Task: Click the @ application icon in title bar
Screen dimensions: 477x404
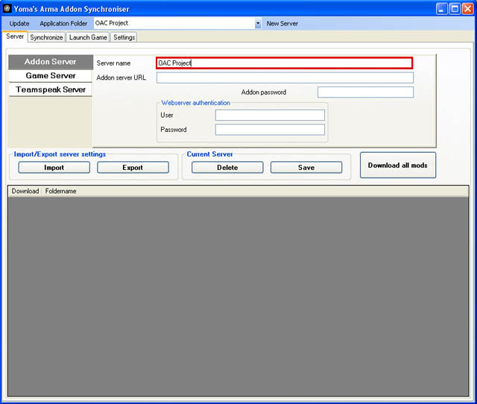Action: click(7, 9)
